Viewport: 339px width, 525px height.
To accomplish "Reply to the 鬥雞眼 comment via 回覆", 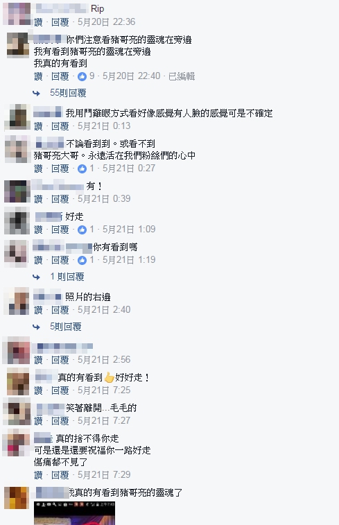I will pyautogui.click(x=60, y=126).
